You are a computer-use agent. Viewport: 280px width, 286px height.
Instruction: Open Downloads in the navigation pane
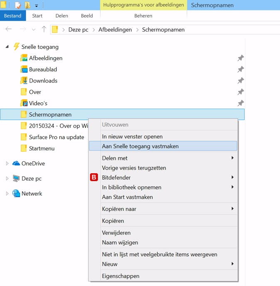point(43,81)
